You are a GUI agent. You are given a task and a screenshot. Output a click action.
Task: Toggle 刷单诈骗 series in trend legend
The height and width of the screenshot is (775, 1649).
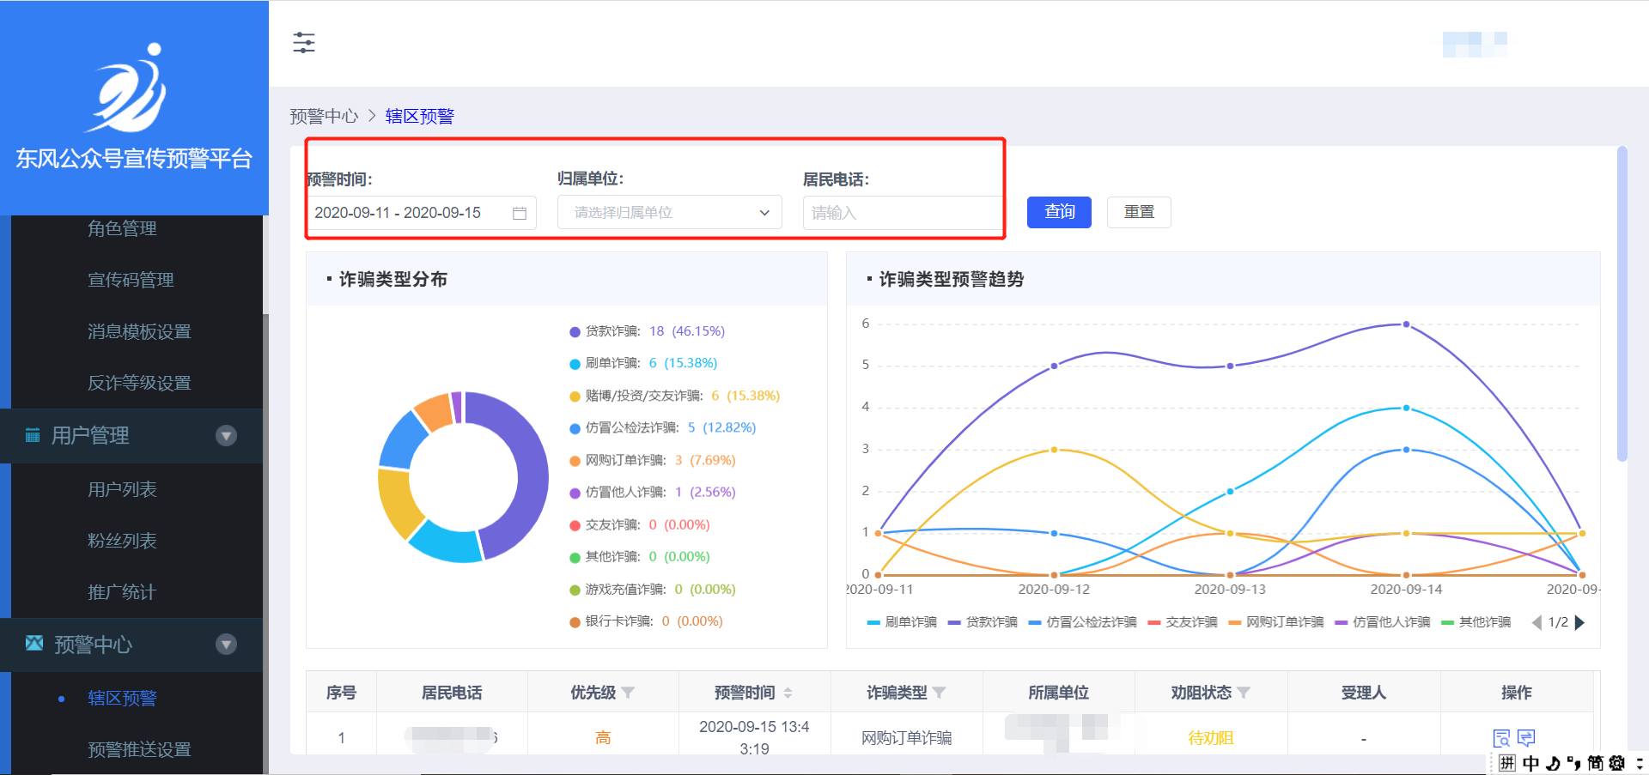(x=902, y=622)
